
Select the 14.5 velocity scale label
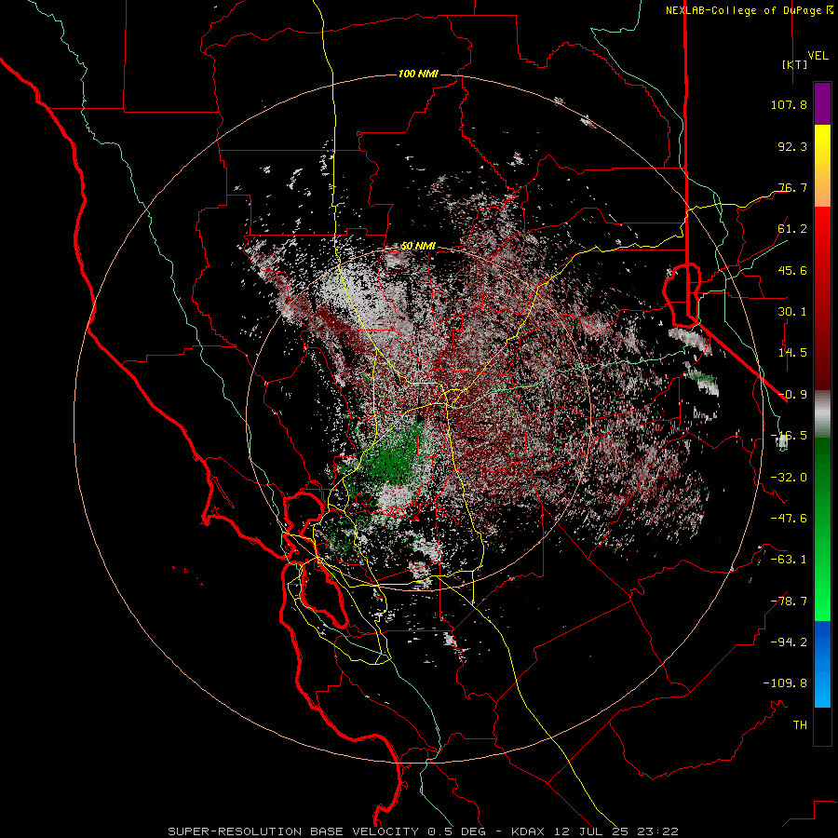[x=792, y=353]
